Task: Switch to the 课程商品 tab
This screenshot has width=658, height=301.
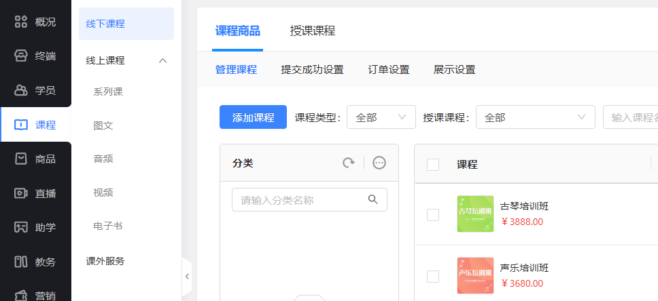Action: [237, 31]
